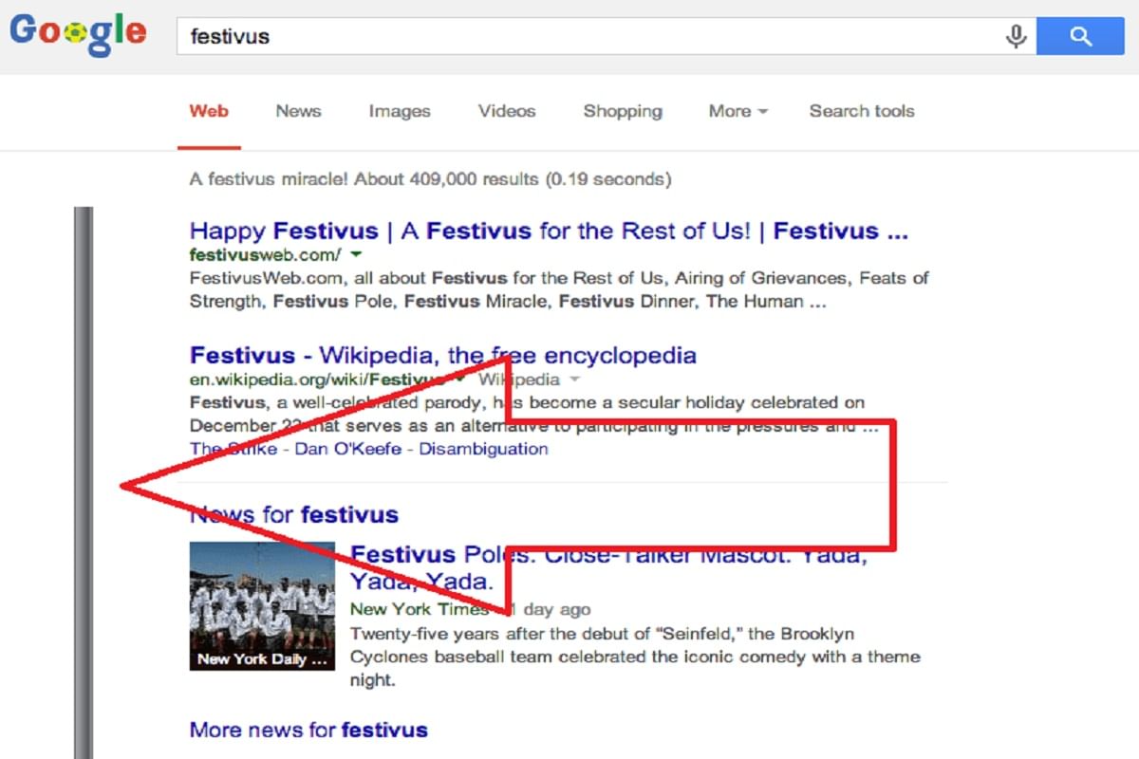Switch to the News tab
The width and height of the screenshot is (1139, 759).
(297, 111)
